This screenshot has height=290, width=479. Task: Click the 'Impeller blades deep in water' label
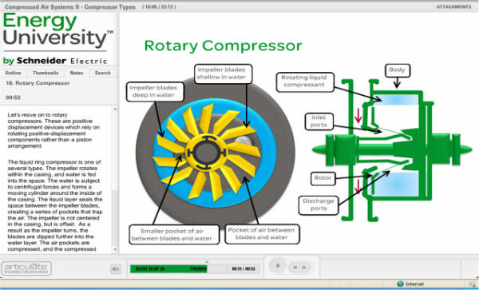click(155, 91)
